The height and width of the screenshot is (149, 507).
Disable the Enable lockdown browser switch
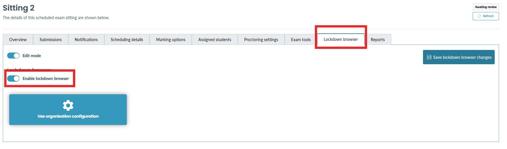tap(13, 78)
